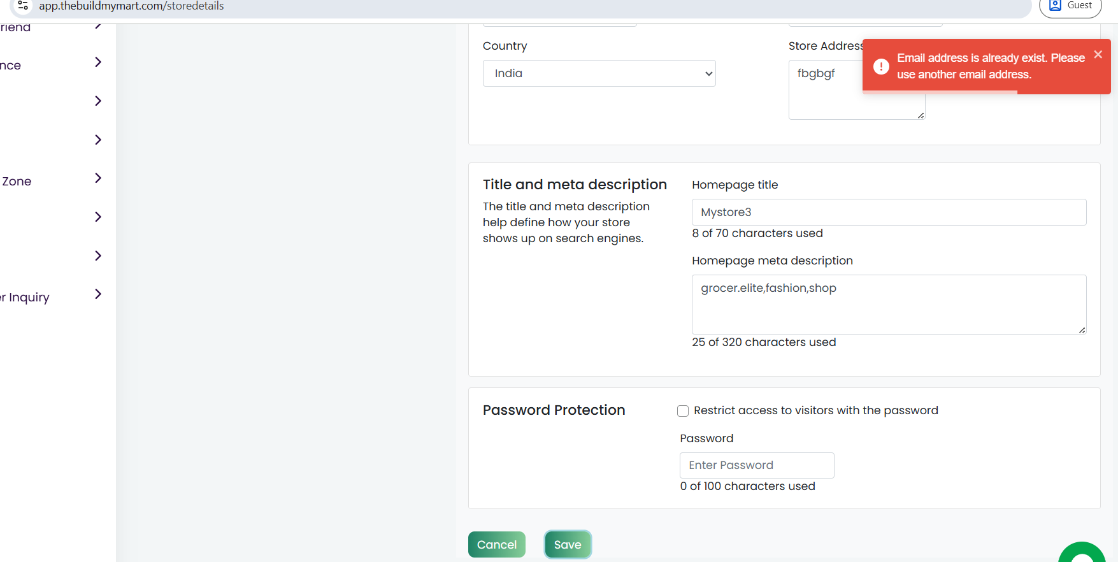Viewport: 1118px width, 562px height.
Task: Expand the sidebar item ending in 'nce'
Action: tap(97, 62)
